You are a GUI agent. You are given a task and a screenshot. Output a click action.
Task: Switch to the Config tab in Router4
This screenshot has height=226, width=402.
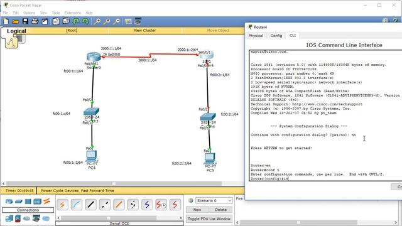(276, 36)
